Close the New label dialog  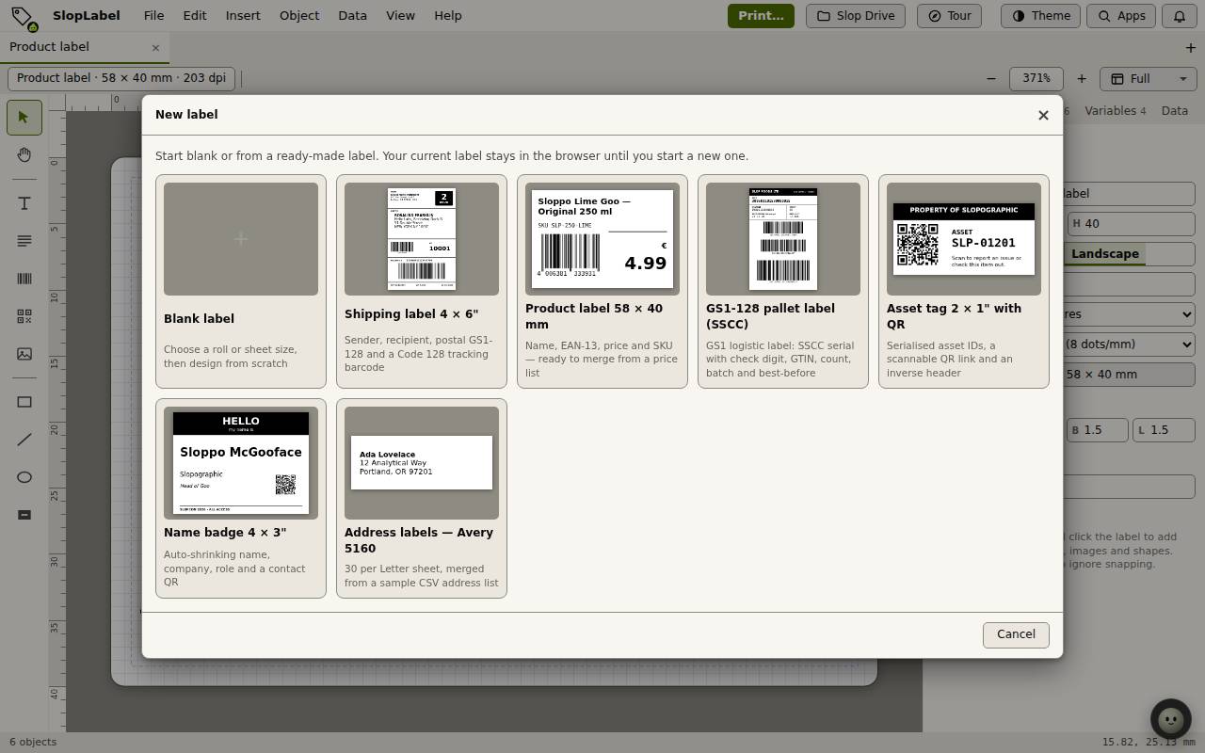[1043, 115]
